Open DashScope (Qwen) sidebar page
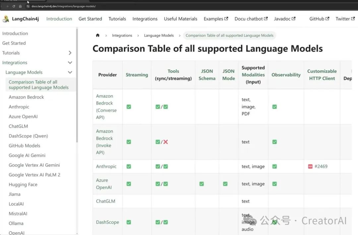 pyautogui.click(x=28, y=136)
